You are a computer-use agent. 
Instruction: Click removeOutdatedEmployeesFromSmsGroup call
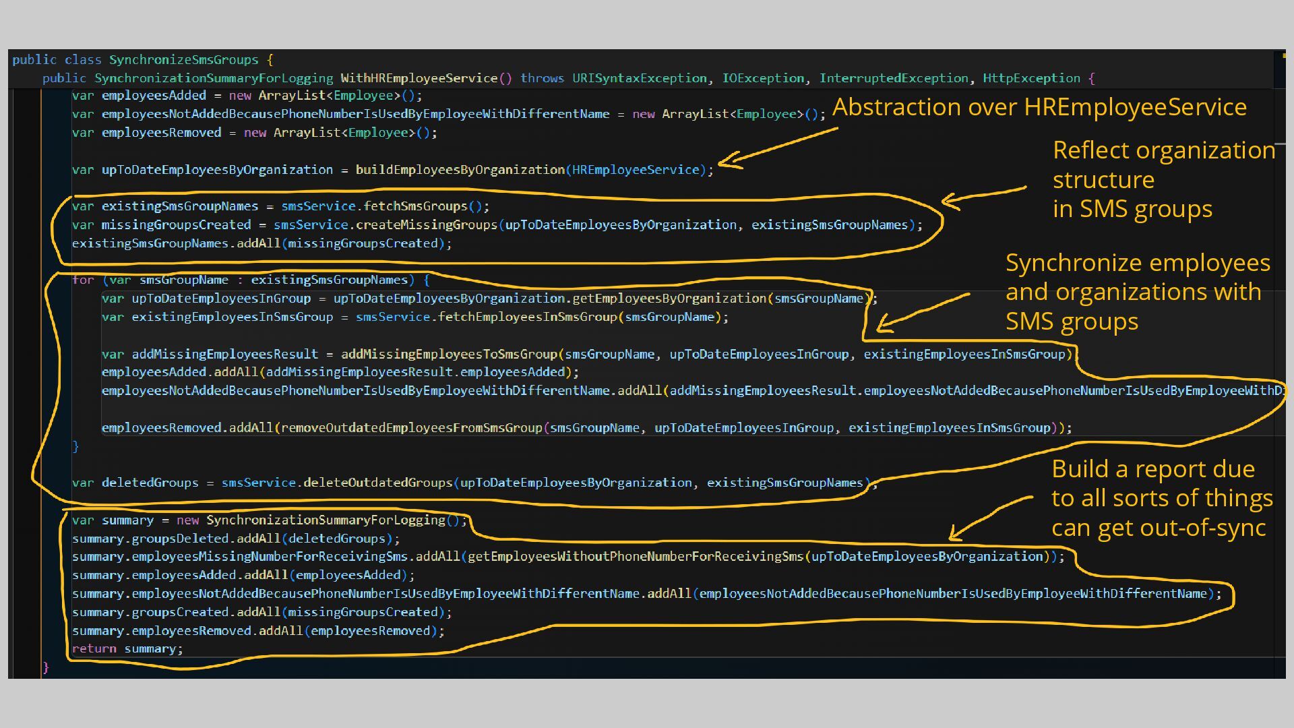411,428
